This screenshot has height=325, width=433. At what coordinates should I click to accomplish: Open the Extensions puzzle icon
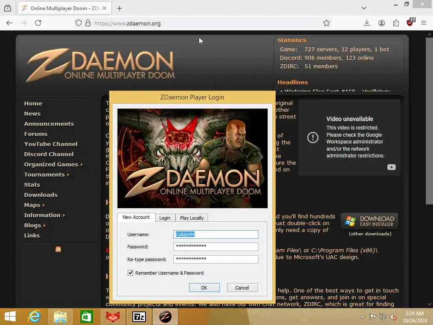click(x=396, y=23)
